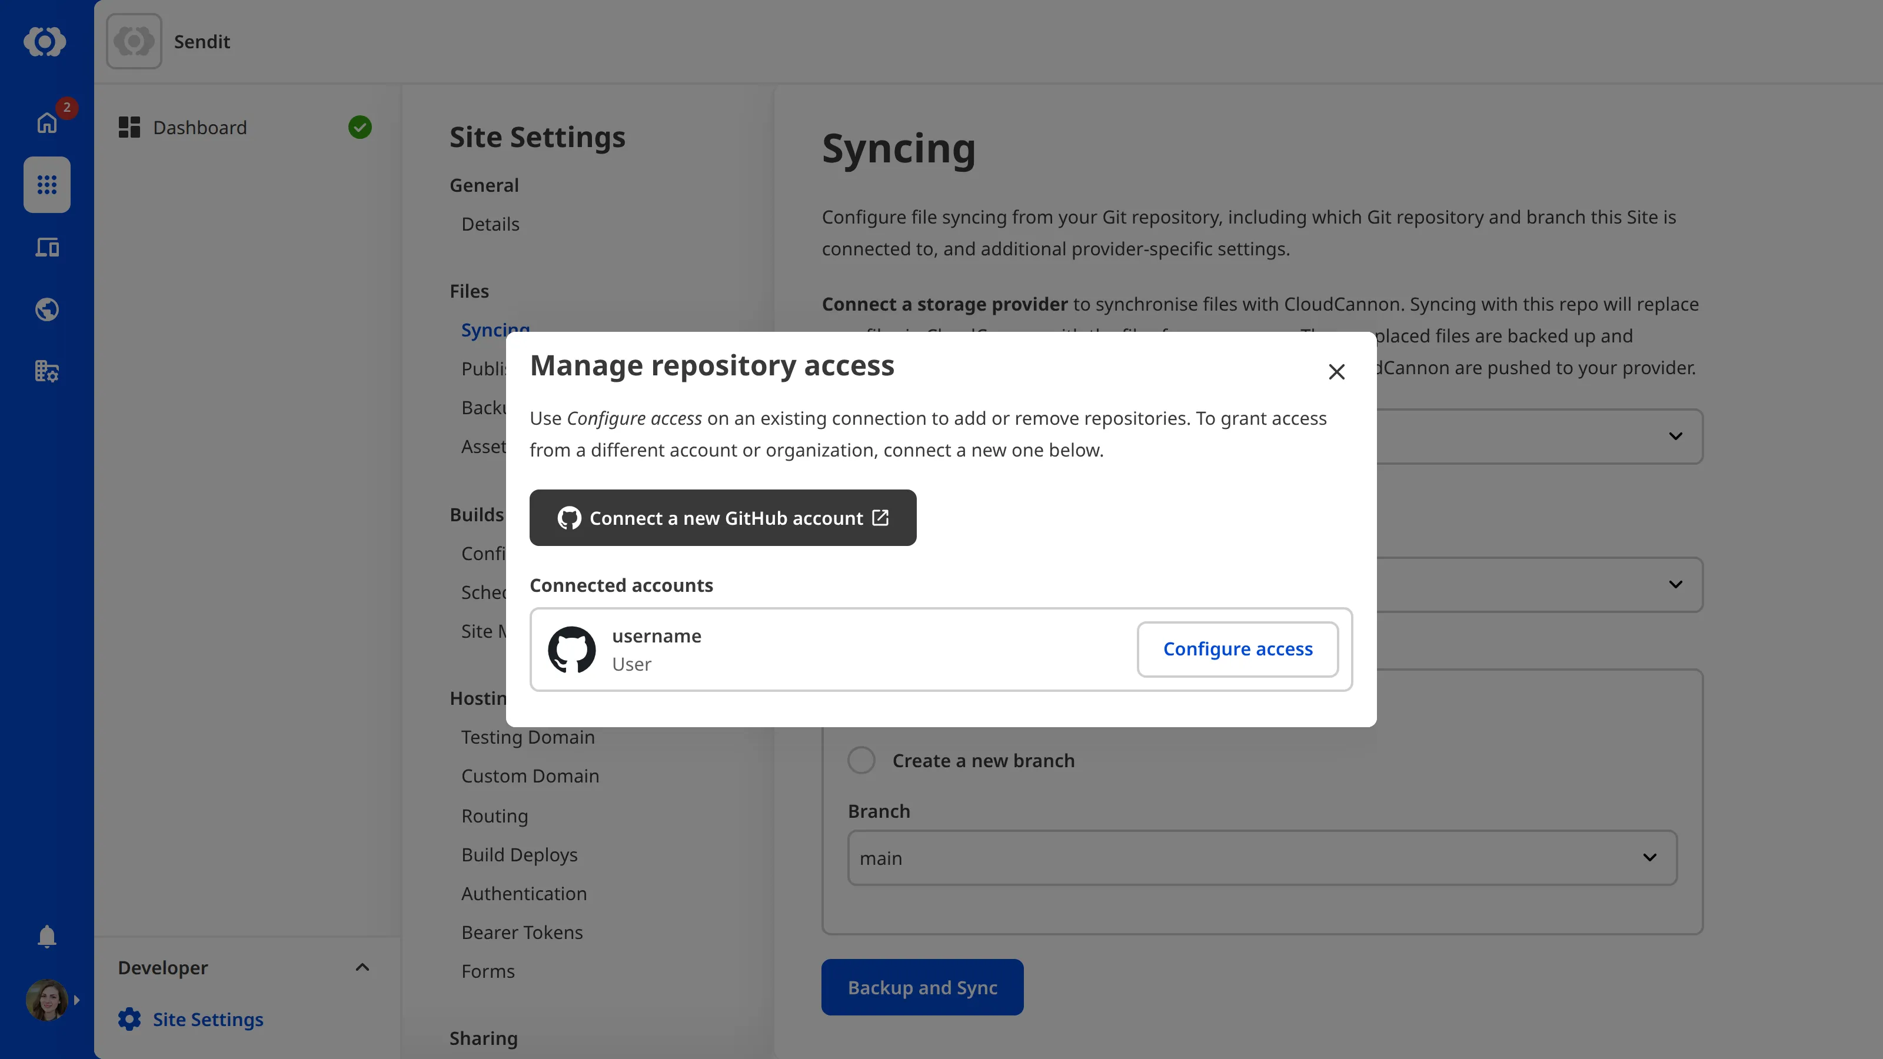Click the CloudCannon logo in the sidebar
The width and height of the screenshot is (1883, 1059).
coord(45,42)
